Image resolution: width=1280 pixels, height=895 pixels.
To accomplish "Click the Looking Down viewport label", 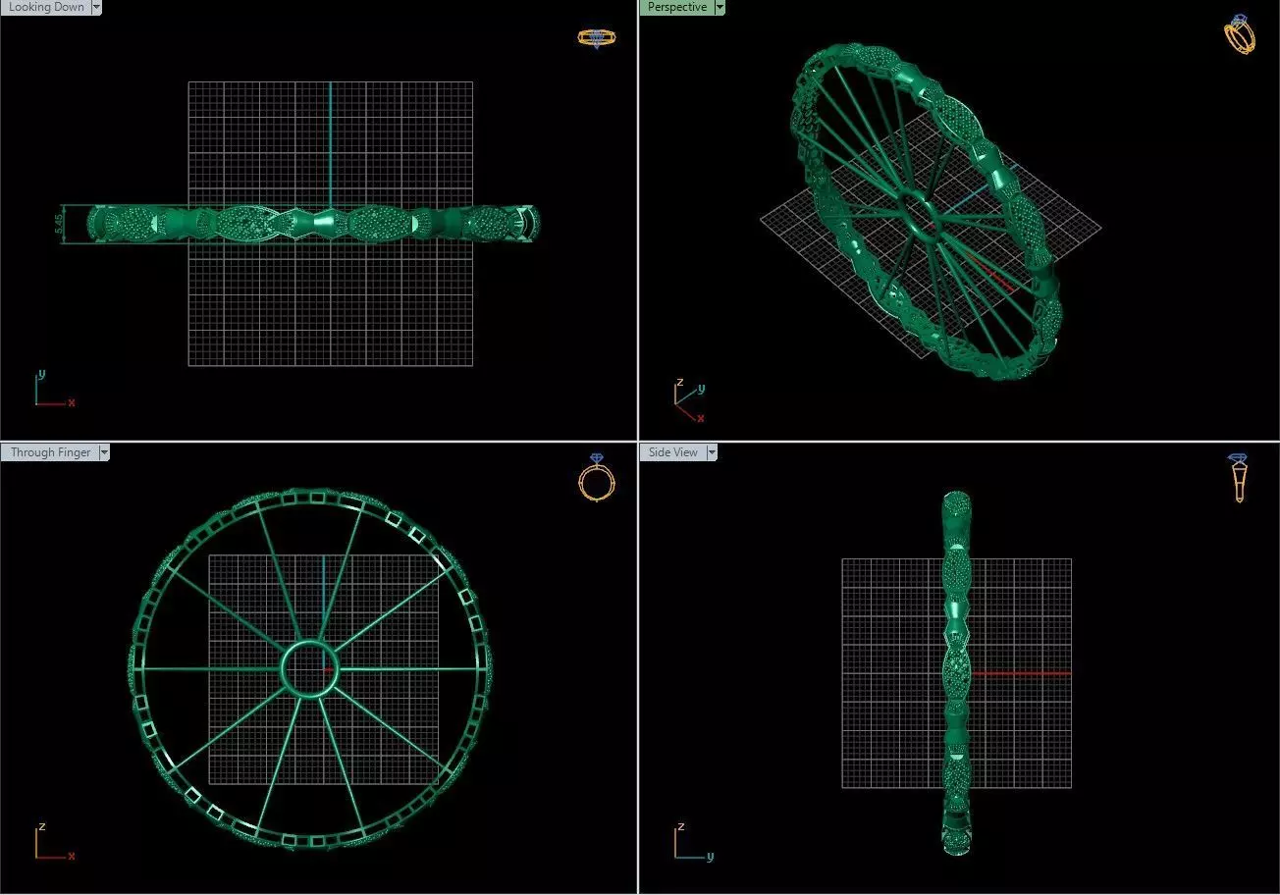I will [45, 7].
